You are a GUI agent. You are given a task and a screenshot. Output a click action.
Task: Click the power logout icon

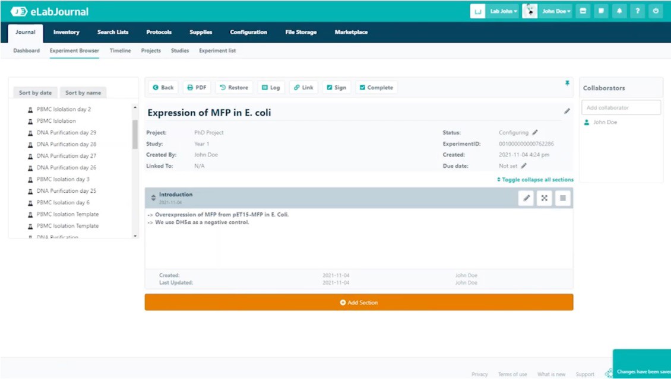[656, 11]
